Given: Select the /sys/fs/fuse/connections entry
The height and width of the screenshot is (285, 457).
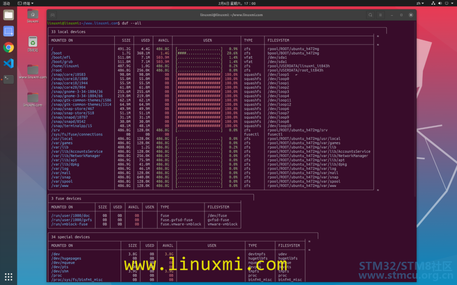Looking at the screenshot, I should click(77, 134).
